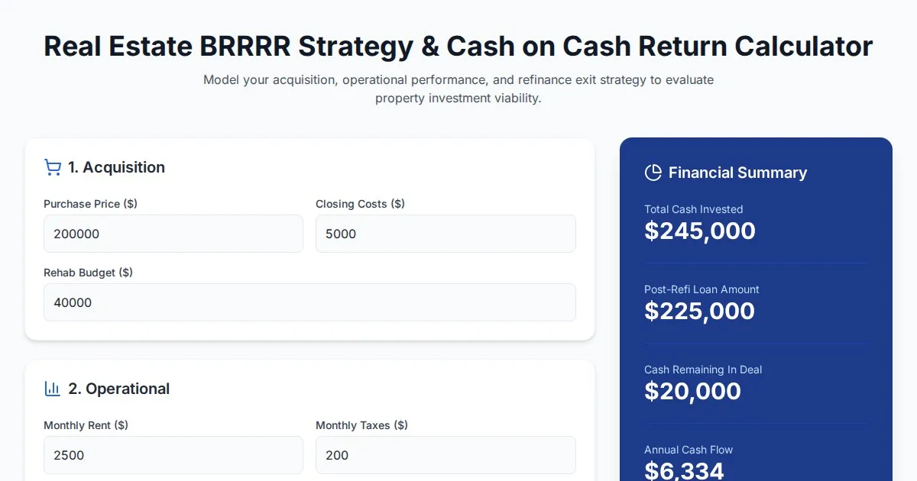Image resolution: width=917 pixels, height=481 pixels.
Task: Click the Rehab Budget ($) label
Action: pos(88,273)
